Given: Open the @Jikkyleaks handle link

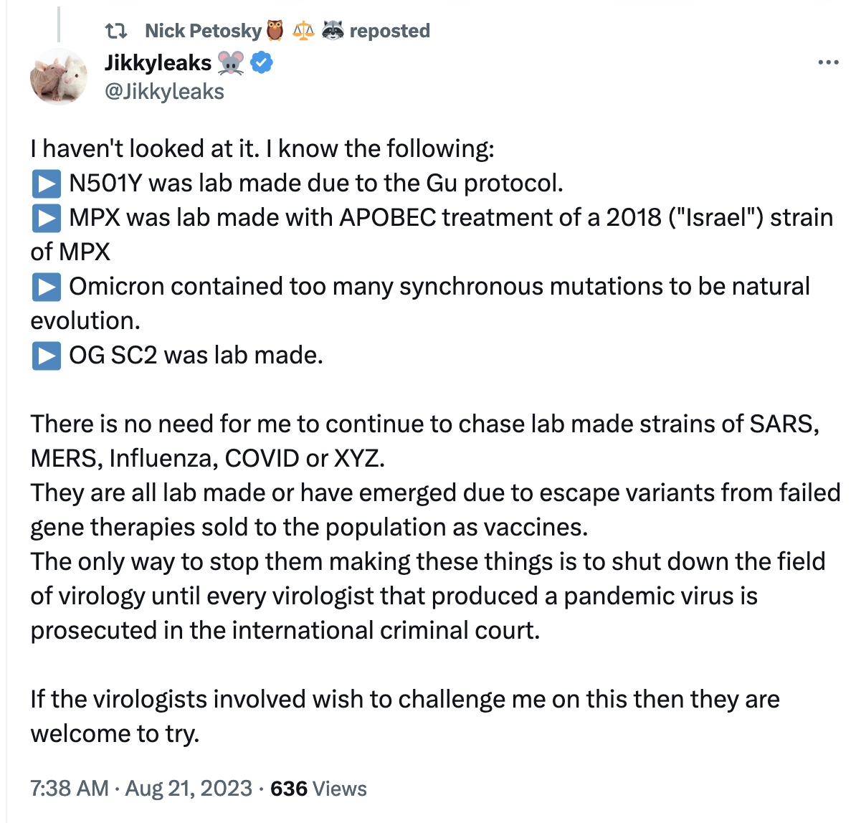Looking at the screenshot, I should (164, 92).
